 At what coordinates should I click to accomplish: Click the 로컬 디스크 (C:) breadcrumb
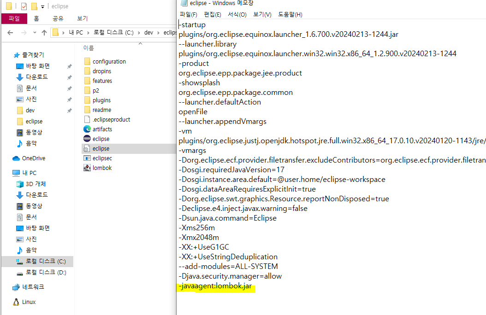pyautogui.click(x=113, y=33)
